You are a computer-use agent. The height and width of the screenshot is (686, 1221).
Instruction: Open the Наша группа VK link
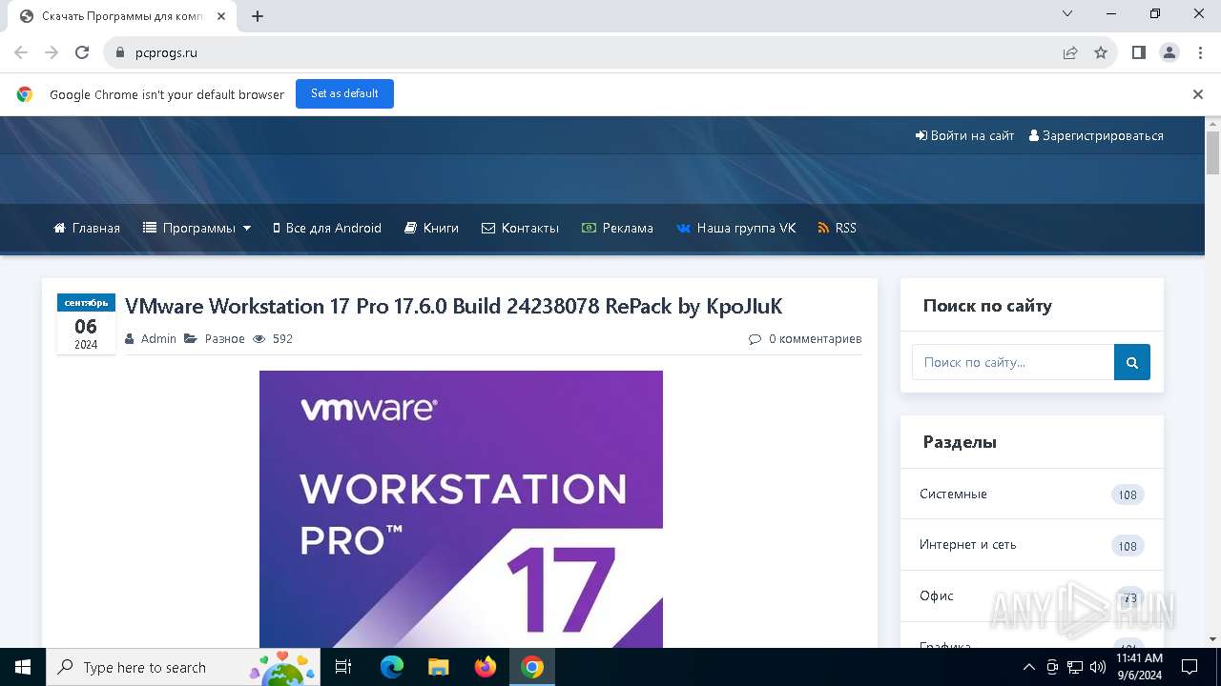click(735, 228)
